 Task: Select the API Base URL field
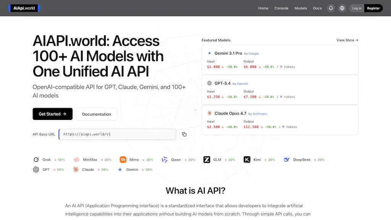[x=117, y=134]
